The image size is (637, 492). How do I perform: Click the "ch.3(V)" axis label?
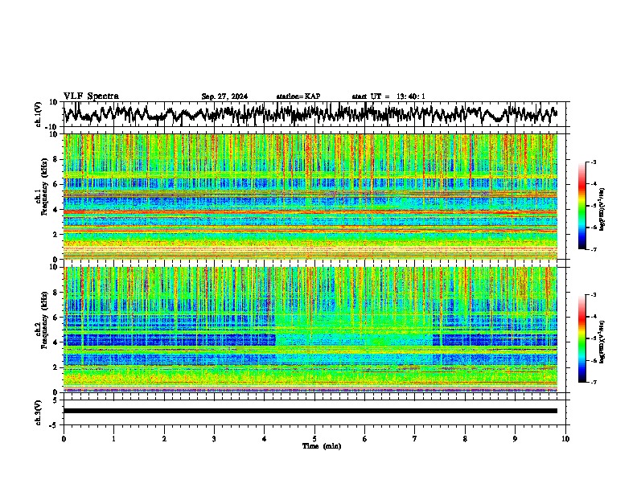39,412
